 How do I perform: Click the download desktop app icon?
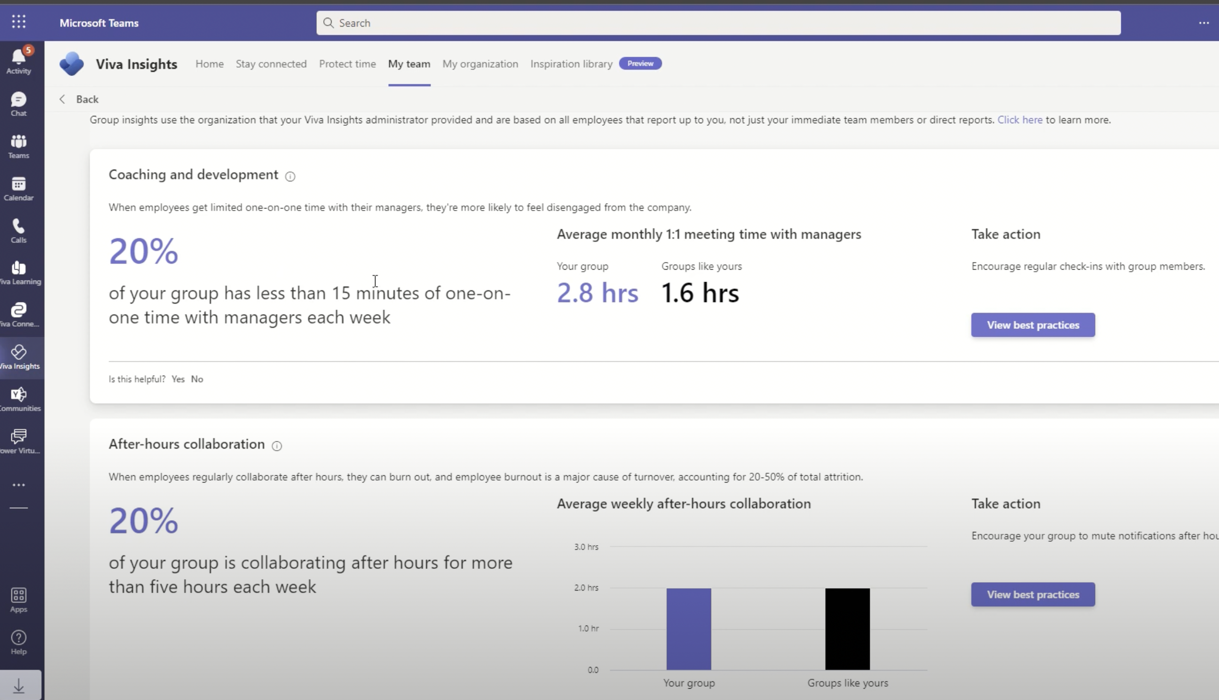[x=19, y=686]
